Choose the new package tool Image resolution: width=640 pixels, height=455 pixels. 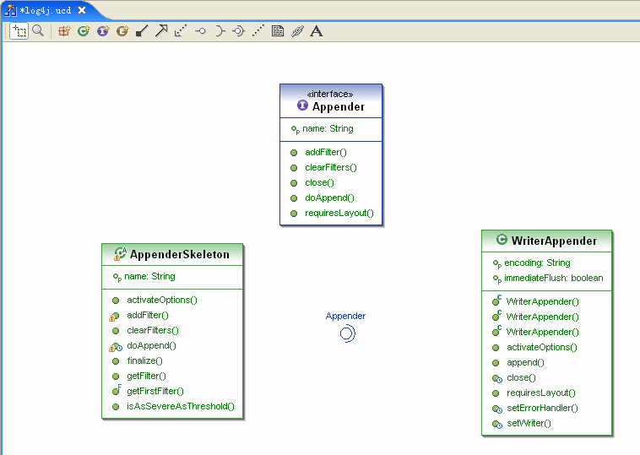pyautogui.click(x=64, y=31)
